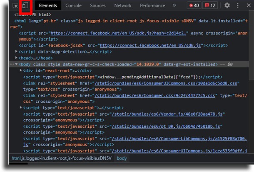Show more tabs with the double chevron
Viewport: 254px width, 172px height.
pyautogui.click(x=174, y=5)
